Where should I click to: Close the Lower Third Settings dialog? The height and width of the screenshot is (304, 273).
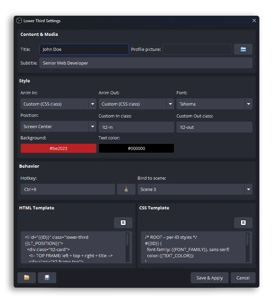pyautogui.click(x=254, y=20)
